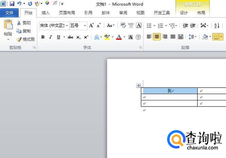Screen dimensions: 226x158
Task: Toggle Italic formatting
Action: point(50,37)
